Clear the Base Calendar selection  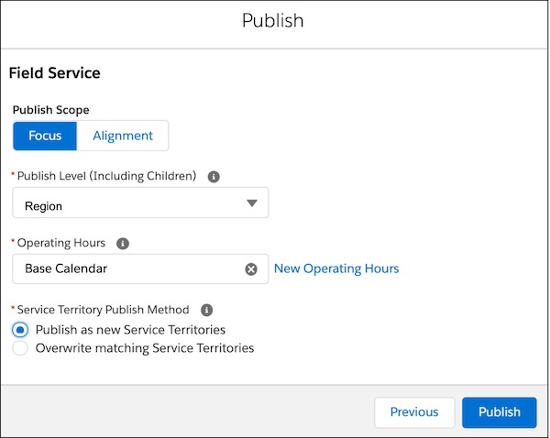pyautogui.click(x=251, y=269)
